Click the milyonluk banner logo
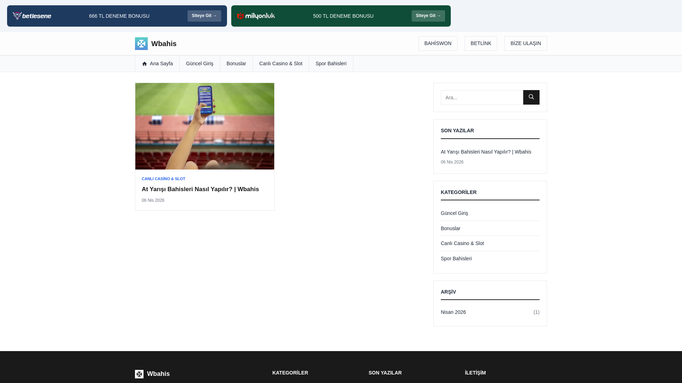Screen dimensions: 682x383 click(256, 16)
